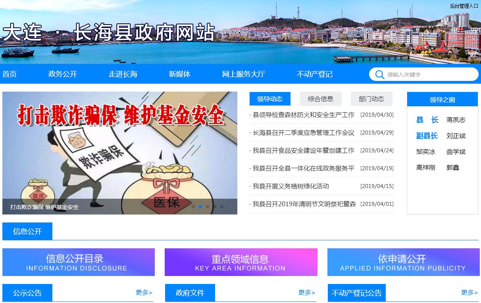Open the 新媒体 menu item
Image resolution: width=481 pixels, height=303 pixels.
point(180,74)
